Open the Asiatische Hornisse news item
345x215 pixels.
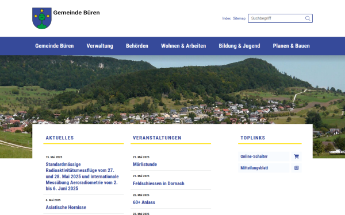click(x=66, y=208)
